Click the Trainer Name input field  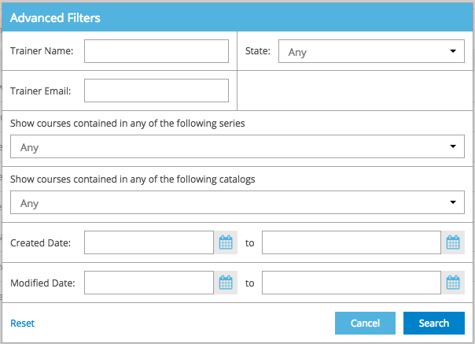[x=156, y=51]
